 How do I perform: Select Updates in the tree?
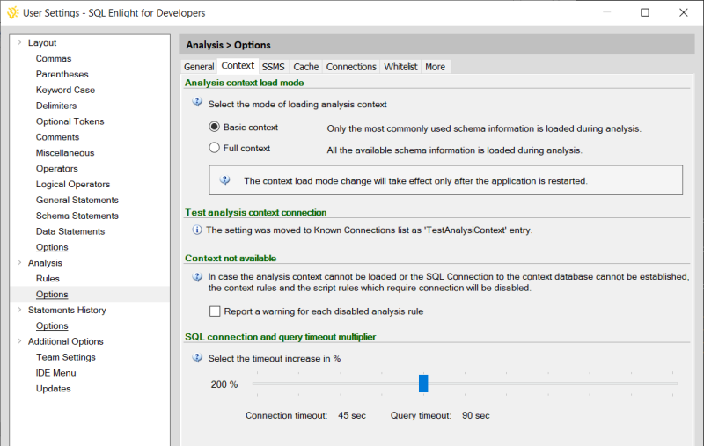click(54, 388)
